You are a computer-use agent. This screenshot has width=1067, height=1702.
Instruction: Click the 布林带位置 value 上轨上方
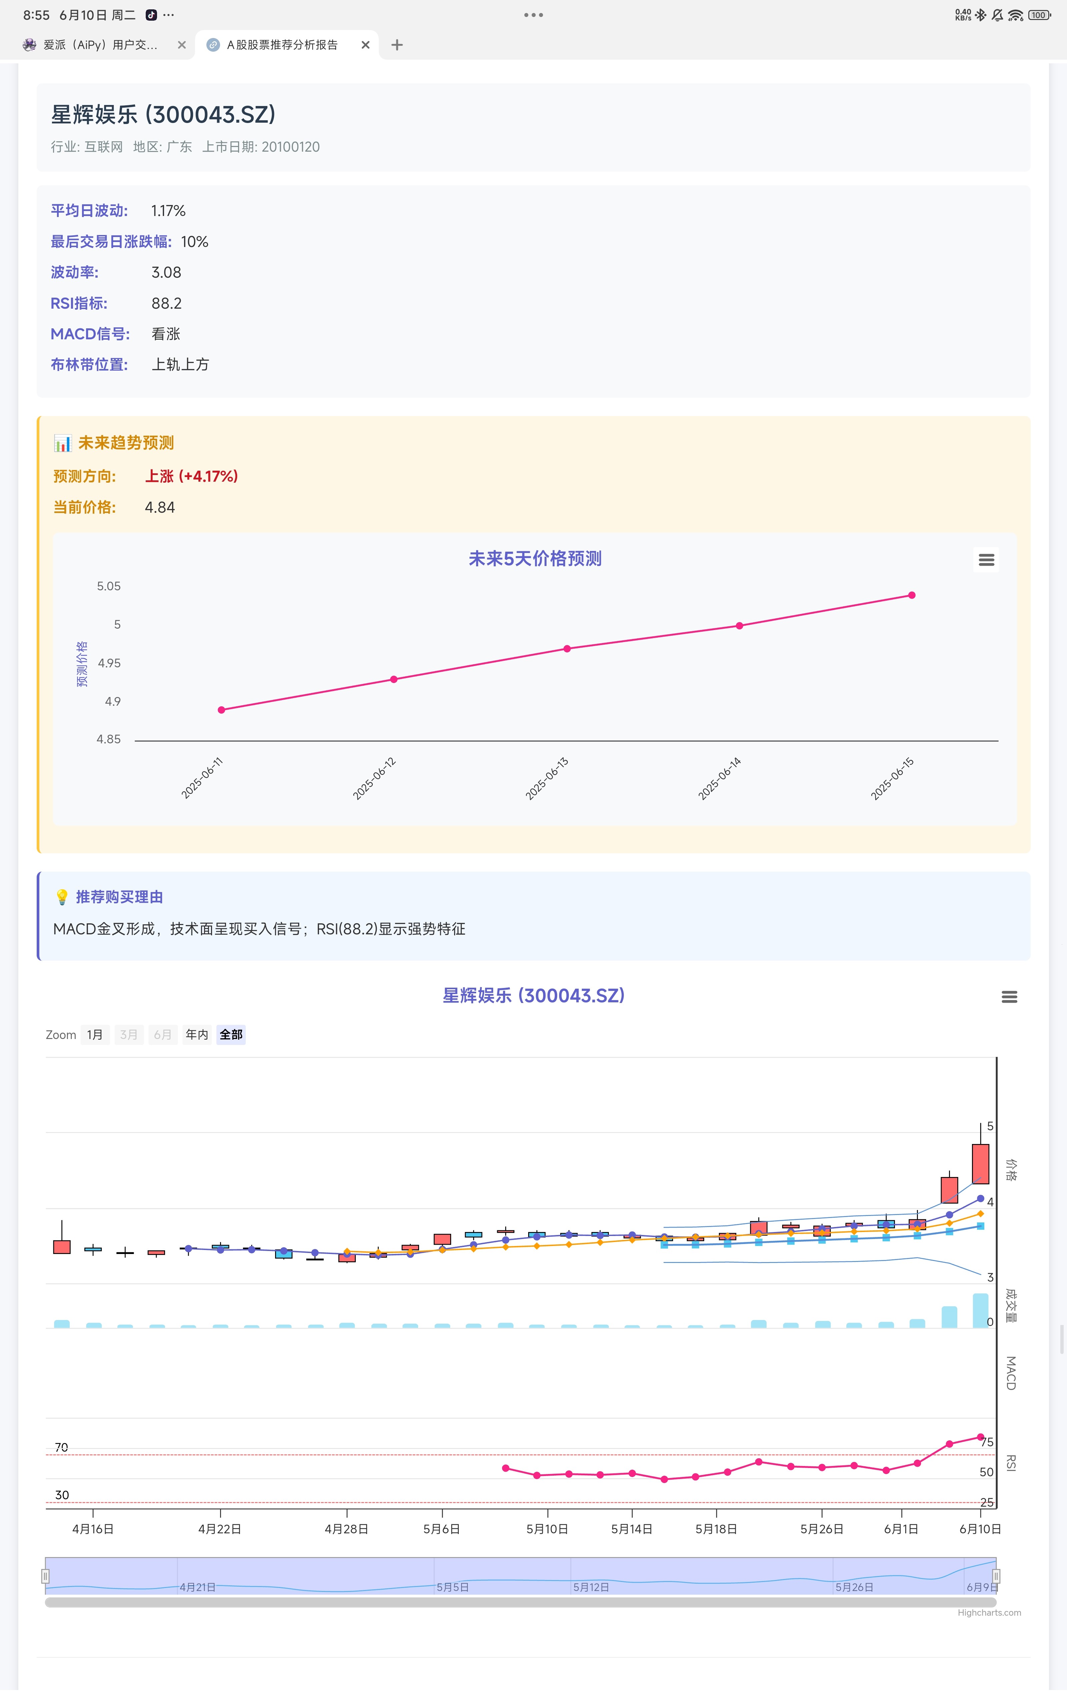pyautogui.click(x=180, y=365)
